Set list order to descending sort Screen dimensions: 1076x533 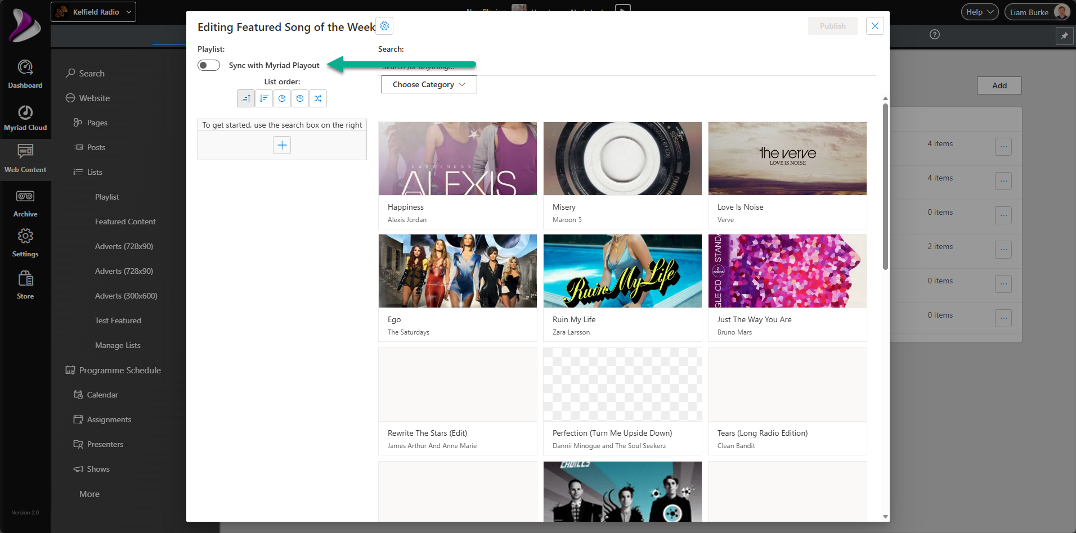(x=264, y=98)
